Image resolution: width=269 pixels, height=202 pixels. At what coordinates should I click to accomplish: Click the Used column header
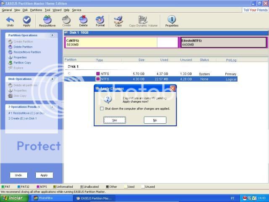(164, 60)
